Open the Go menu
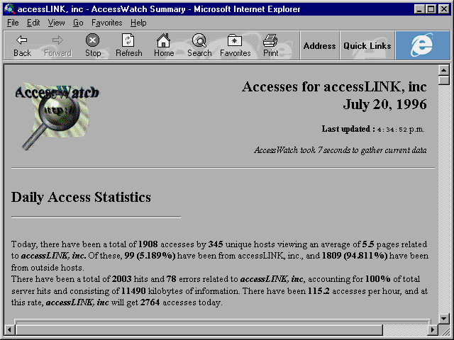 pyautogui.click(x=78, y=23)
